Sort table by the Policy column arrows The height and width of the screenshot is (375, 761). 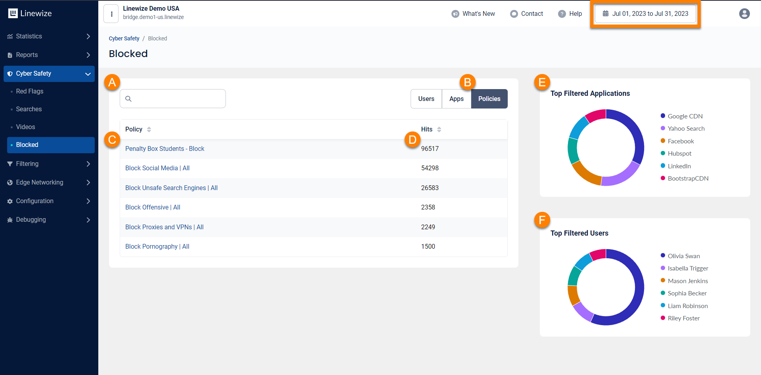(x=149, y=129)
